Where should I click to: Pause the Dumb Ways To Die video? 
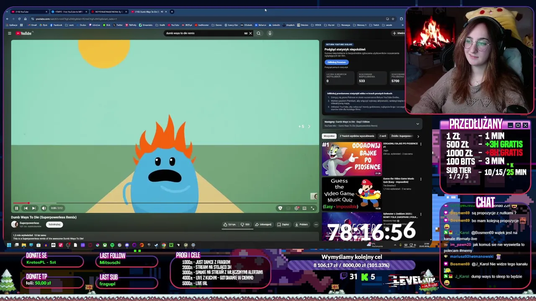click(16, 208)
